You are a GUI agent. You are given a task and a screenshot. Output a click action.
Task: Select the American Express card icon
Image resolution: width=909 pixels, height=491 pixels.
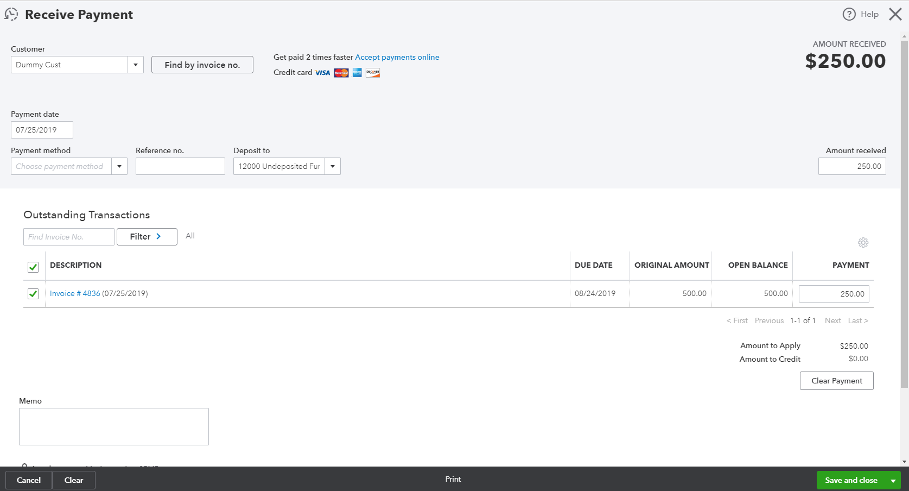357,72
